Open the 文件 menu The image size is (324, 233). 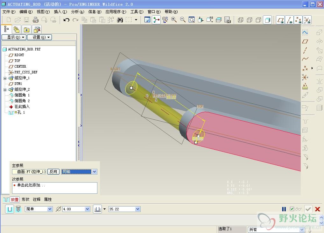pyautogui.click(x=9, y=12)
